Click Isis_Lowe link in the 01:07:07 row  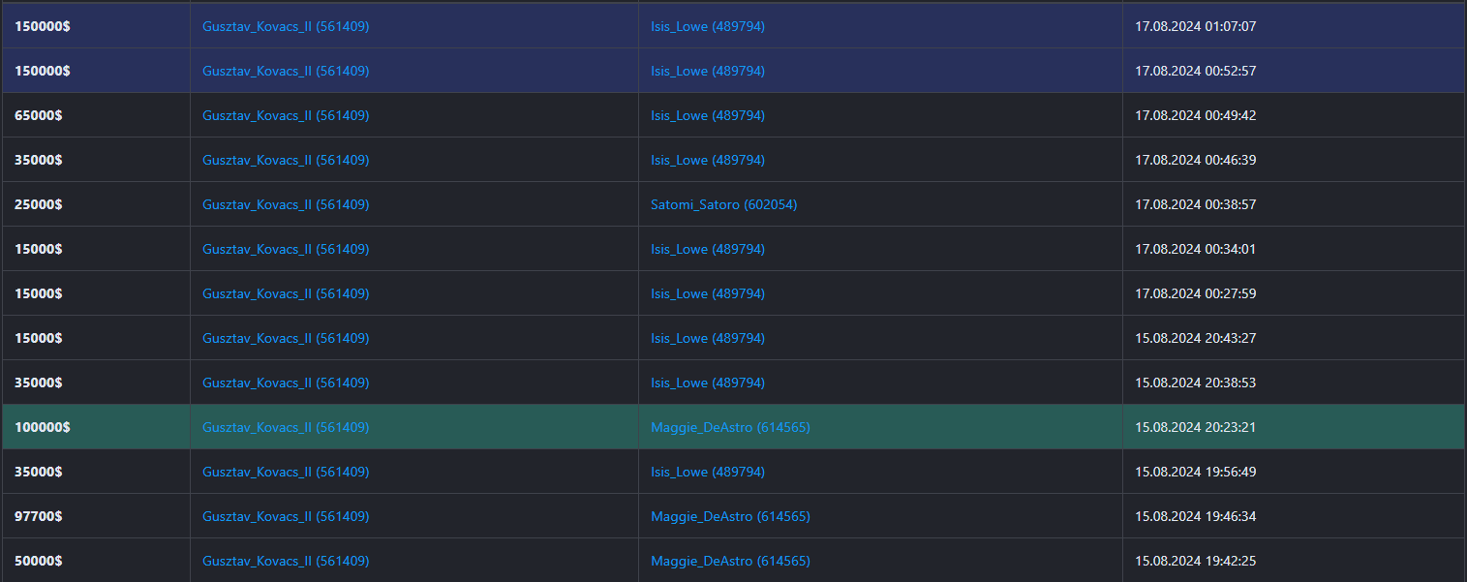tap(707, 26)
